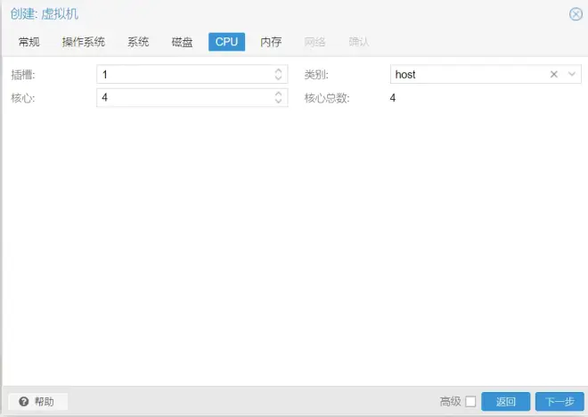Increase 核心 count with up arrow

point(278,94)
